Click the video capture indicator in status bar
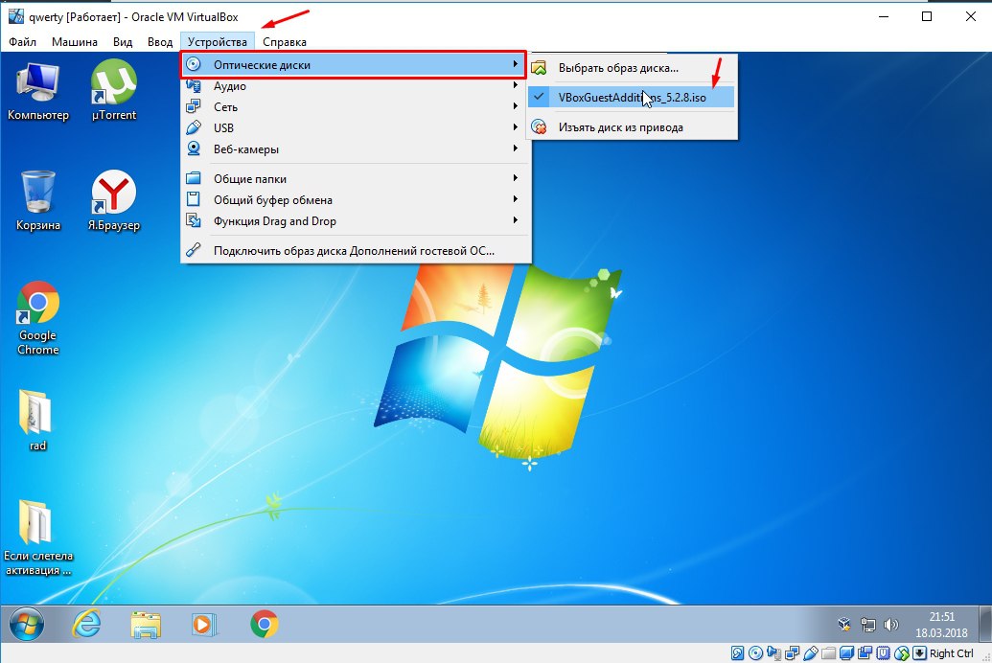992x663 pixels. pos(865,652)
